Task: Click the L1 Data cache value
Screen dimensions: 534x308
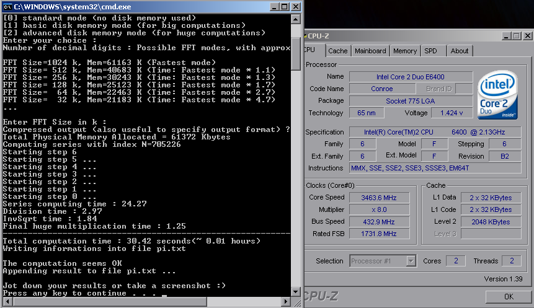Action: point(491,198)
